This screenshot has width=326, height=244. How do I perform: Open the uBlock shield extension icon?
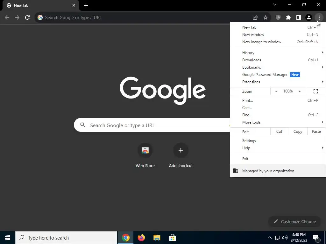pyautogui.click(x=278, y=17)
